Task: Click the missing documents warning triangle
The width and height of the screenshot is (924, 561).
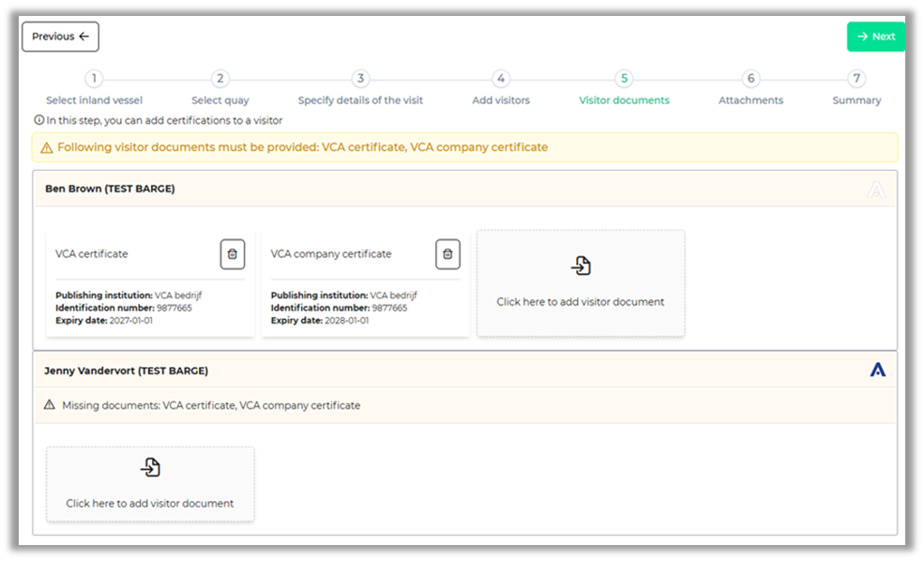Action: 50,405
